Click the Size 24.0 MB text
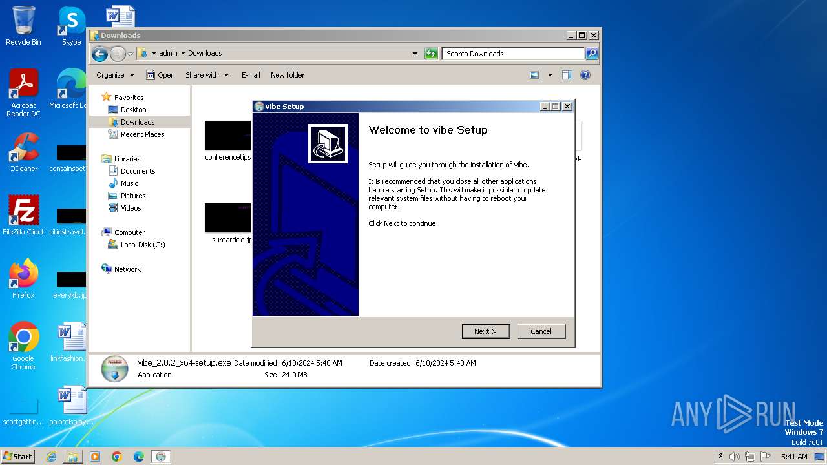 (x=286, y=375)
